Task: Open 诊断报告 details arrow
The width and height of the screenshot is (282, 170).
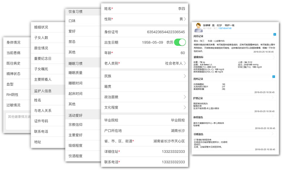Action: click(274, 134)
